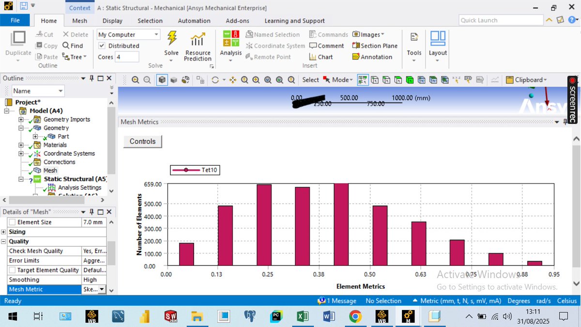Open Google Chrome from the taskbar
This screenshot has height=327, width=581.
pos(355,316)
